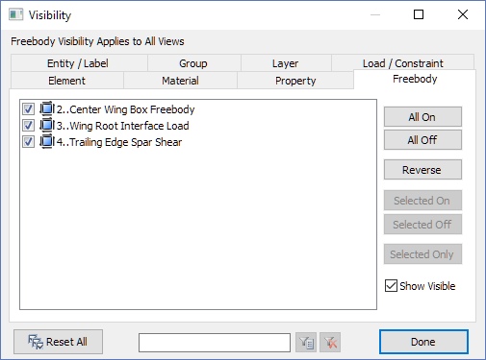Open the Element tab

click(x=67, y=81)
